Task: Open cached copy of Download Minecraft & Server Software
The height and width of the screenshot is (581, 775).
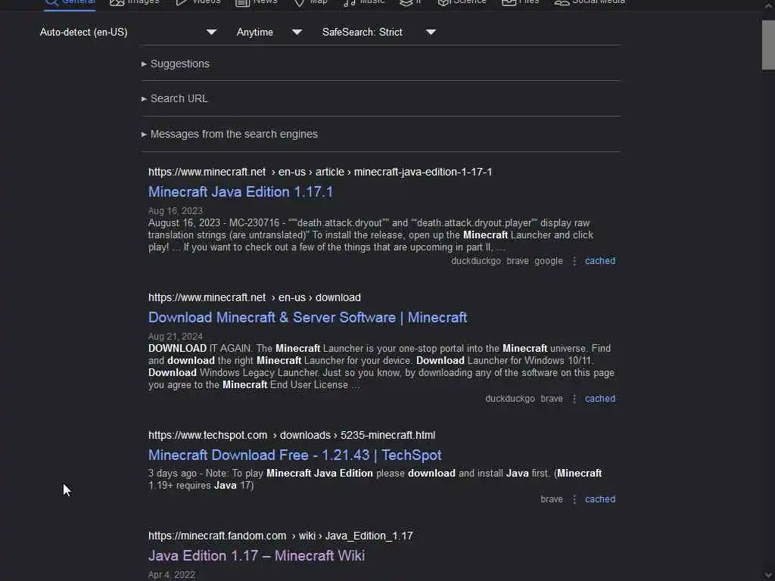Action: (x=600, y=399)
